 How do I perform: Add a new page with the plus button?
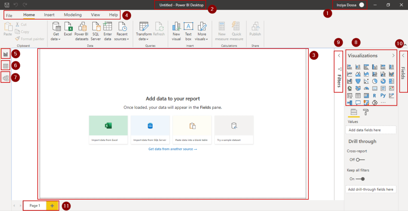click(52, 205)
